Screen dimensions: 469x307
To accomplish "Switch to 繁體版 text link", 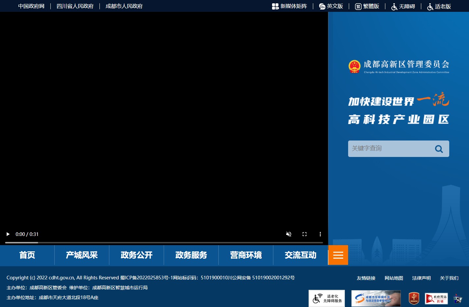I will point(371,6).
